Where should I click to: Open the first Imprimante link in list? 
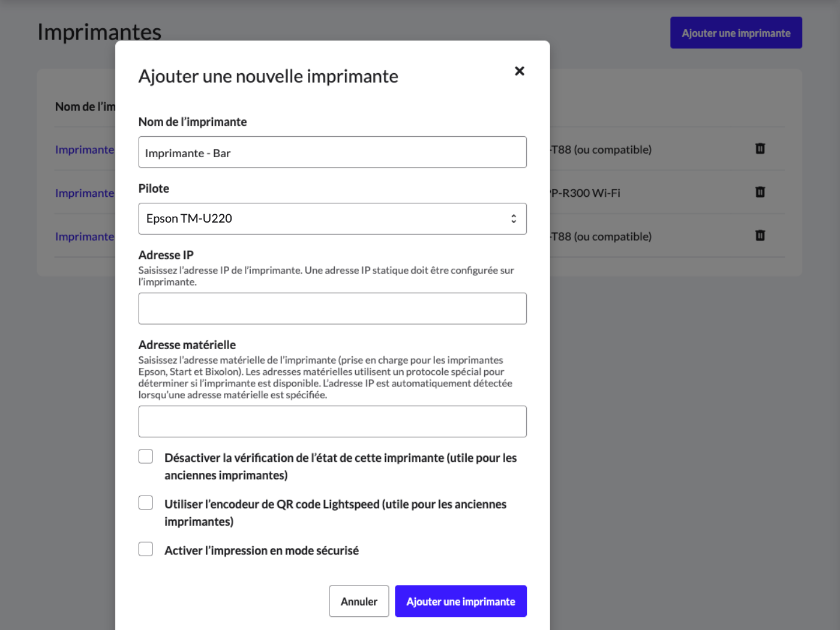pyautogui.click(x=85, y=149)
